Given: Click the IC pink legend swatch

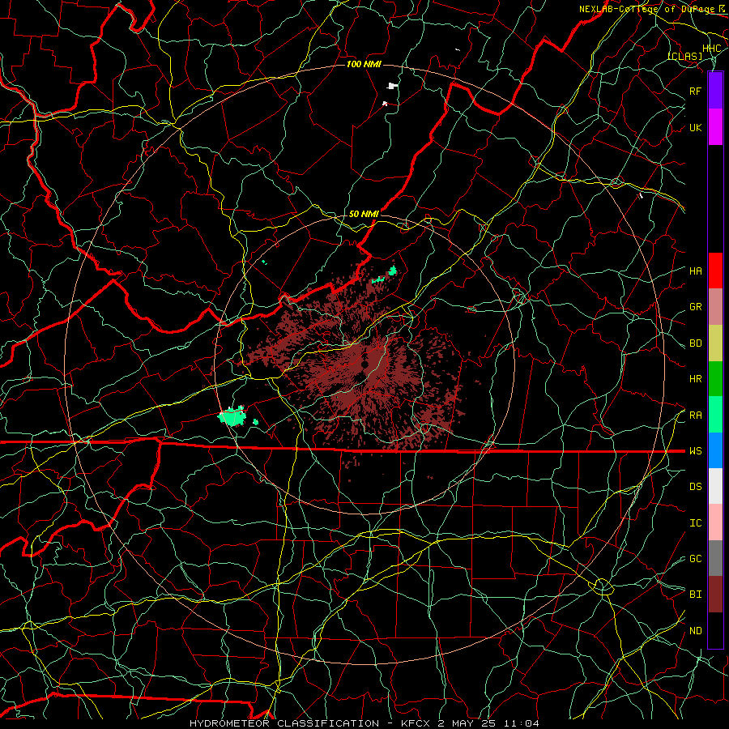Looking at the screenshot, I should tap(715, 522).
